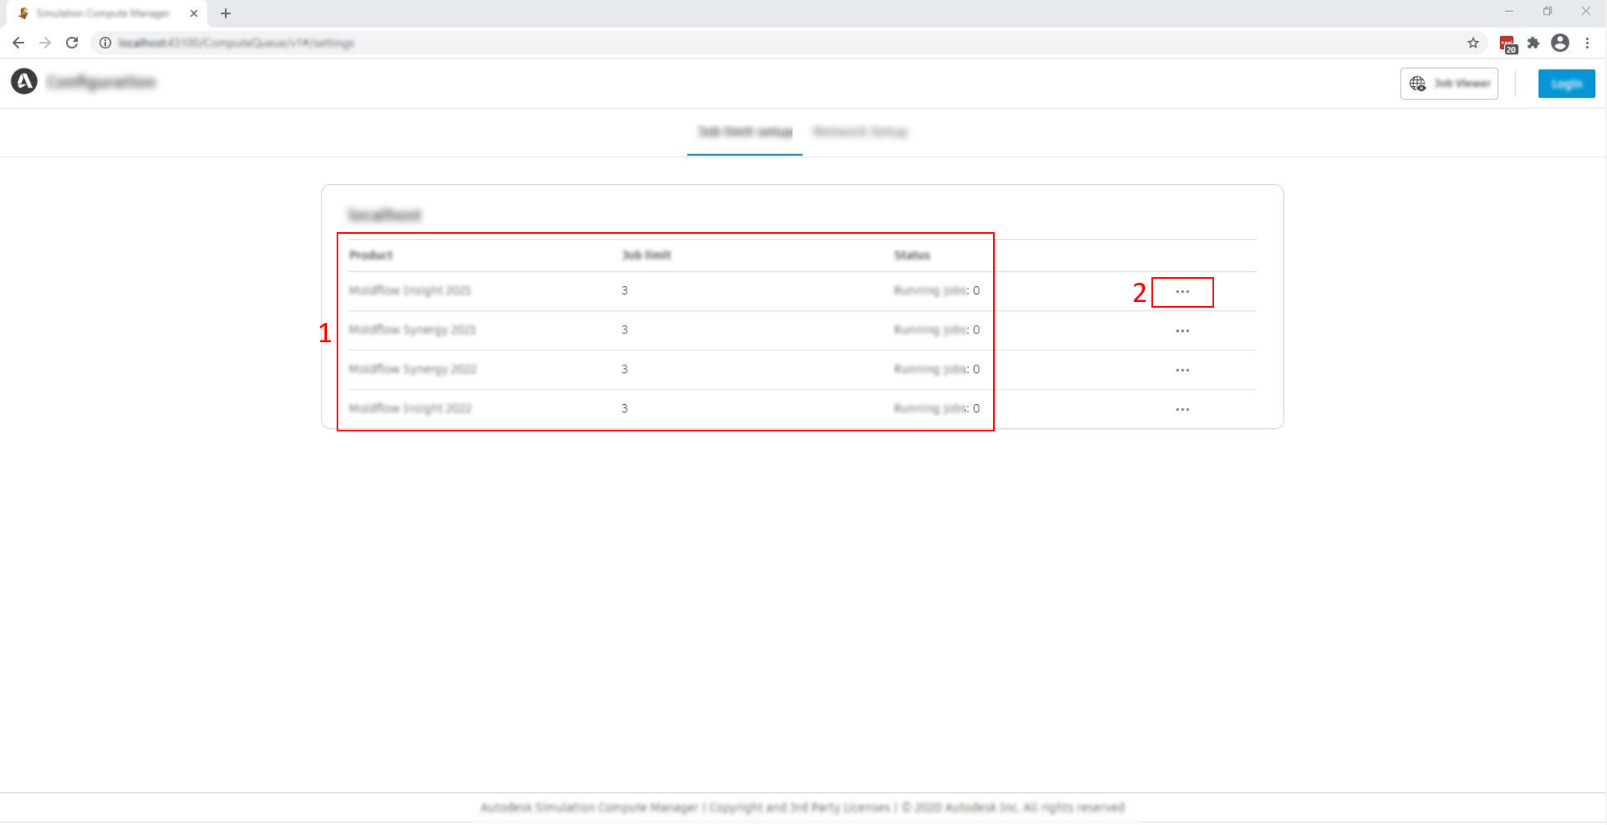Click the Configuration page title
This screenshot has width=1607, height=825.
click(101, 82)
